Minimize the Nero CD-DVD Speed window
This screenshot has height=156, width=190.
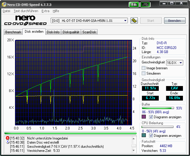click(164, 3)
